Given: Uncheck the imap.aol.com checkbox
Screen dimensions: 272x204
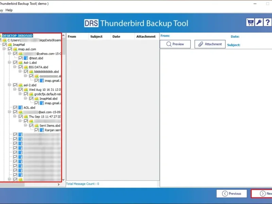Looking at the screenshot, I should (10, 49).
